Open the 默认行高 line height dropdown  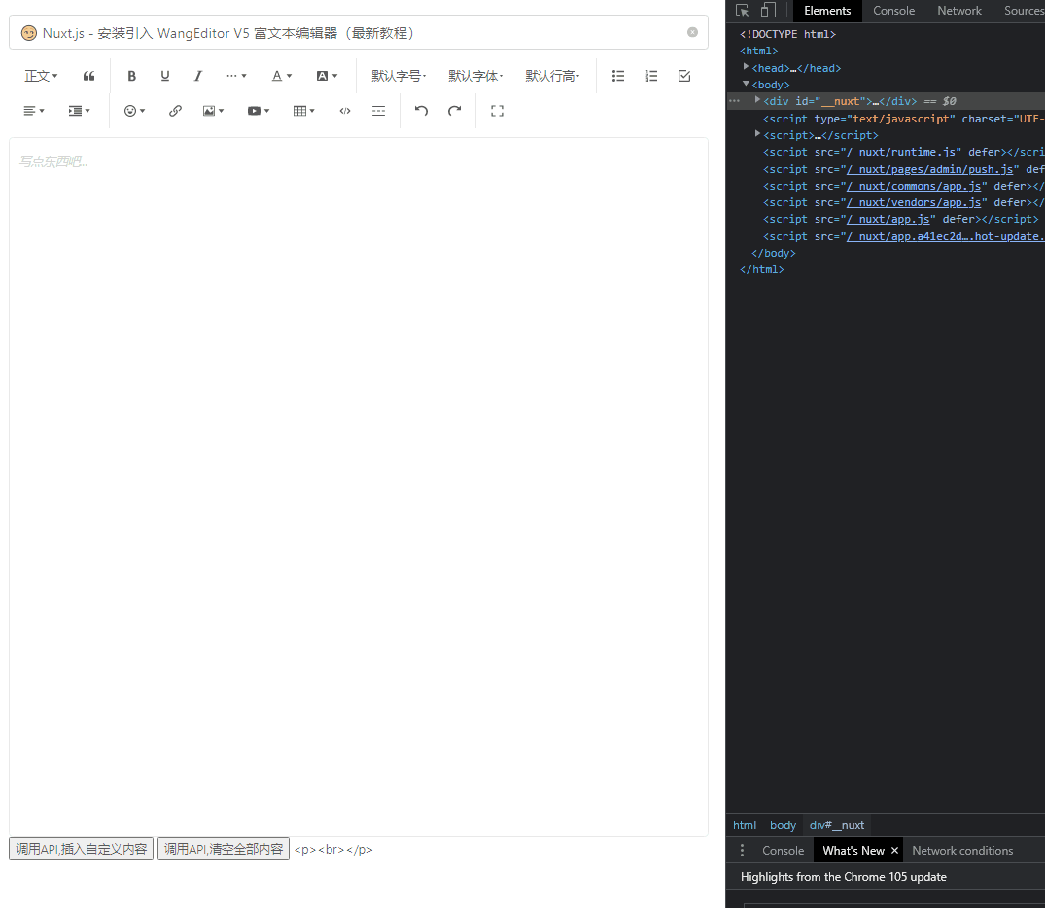tap(552, 76)
